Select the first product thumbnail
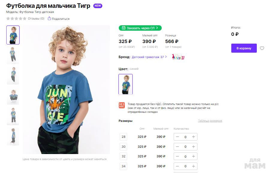 tap(13, 35)
